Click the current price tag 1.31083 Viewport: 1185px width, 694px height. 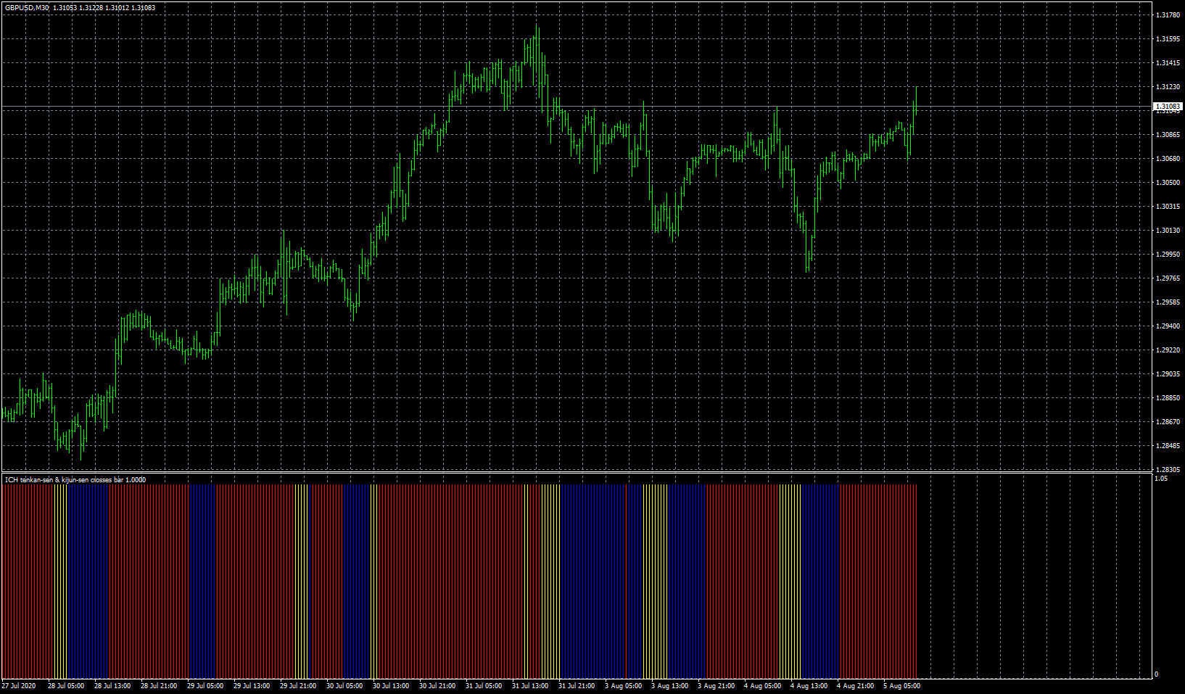point(1168,107)
